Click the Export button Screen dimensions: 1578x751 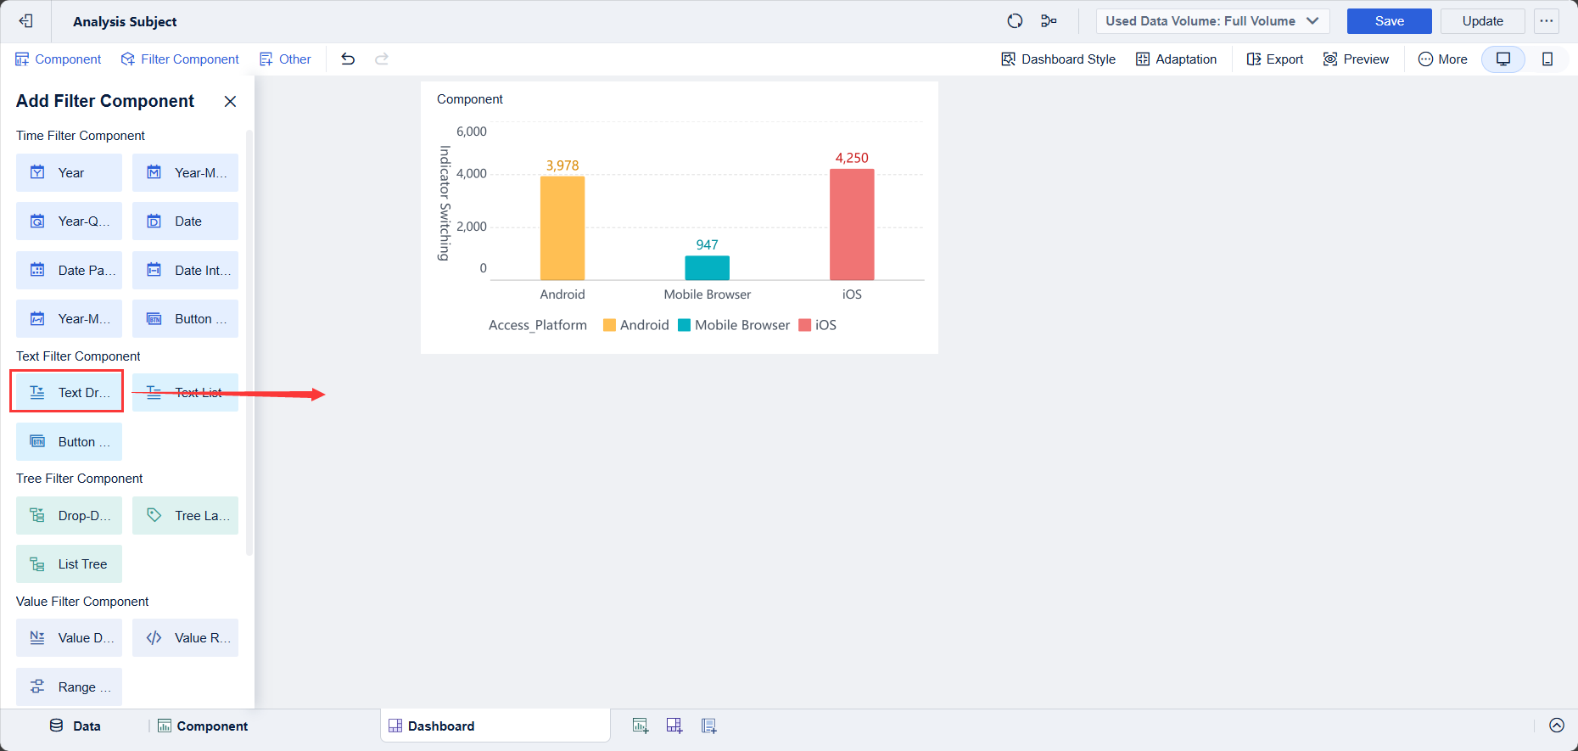1275,59
